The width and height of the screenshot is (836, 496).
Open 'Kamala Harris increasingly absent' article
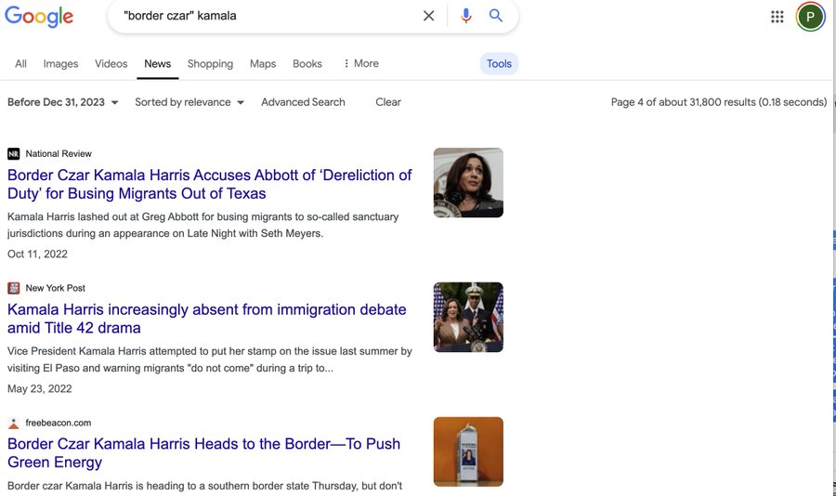click(207, 319)
